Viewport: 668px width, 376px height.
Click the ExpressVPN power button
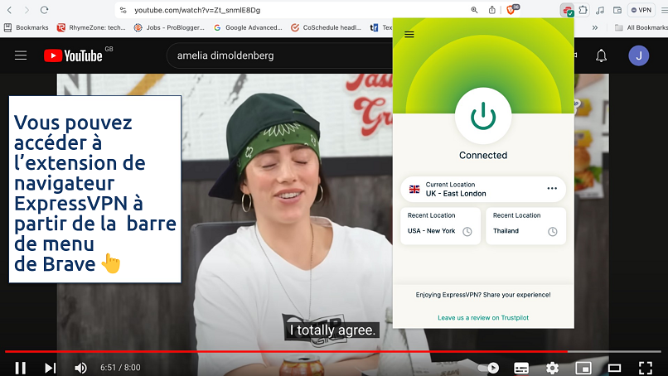(483, 116)
